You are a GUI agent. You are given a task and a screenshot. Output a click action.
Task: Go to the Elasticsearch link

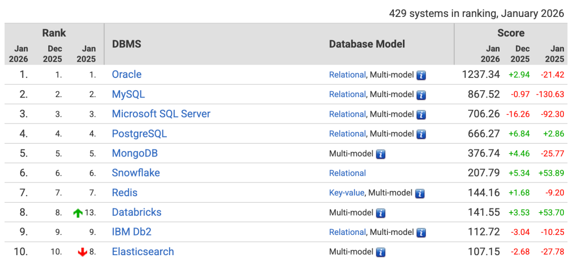click(x=143, y=251)
